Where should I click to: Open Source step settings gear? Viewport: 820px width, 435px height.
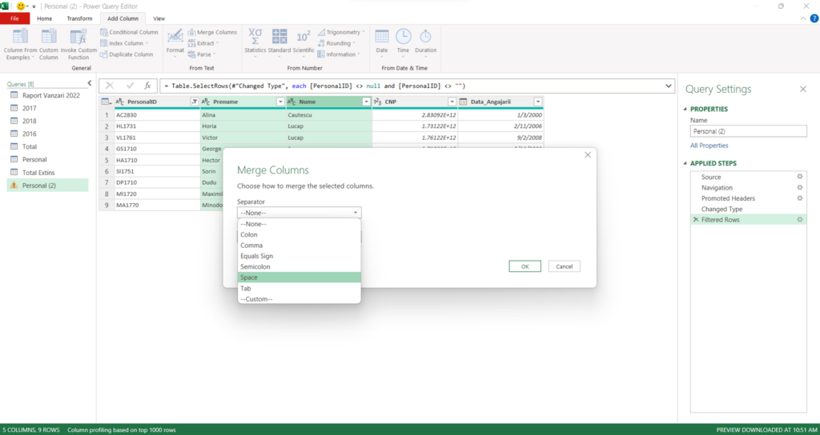pyautogui.click(x=800, y=177)
